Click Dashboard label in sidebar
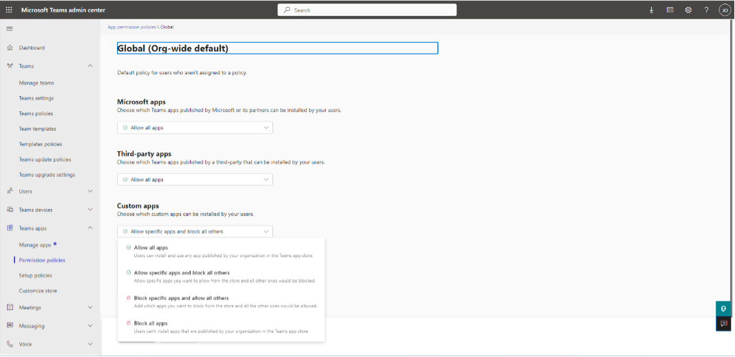Image resolution: width=735 pixels, height=357 pixels. [x=32, y=48]
